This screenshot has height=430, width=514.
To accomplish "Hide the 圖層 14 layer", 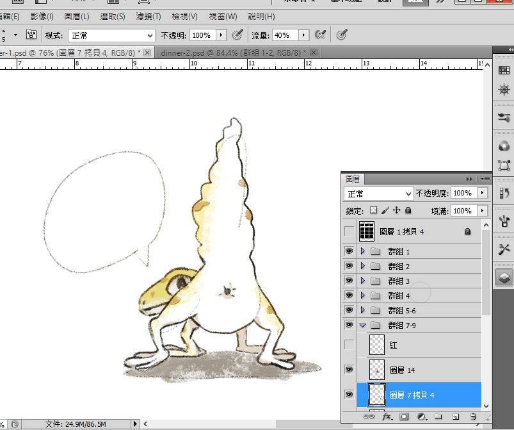I will pos(349,370).
